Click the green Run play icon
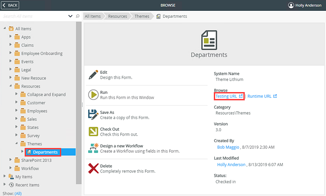Screen dimensions: 326x196 93,95
